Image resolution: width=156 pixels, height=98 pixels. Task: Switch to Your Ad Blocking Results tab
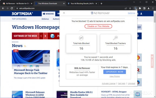(82, 4)
